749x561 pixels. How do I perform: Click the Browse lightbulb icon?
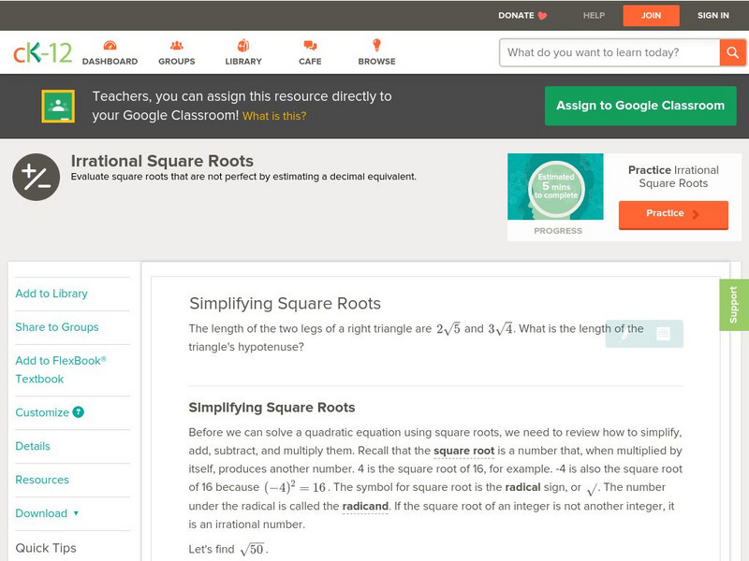point(376,46)
